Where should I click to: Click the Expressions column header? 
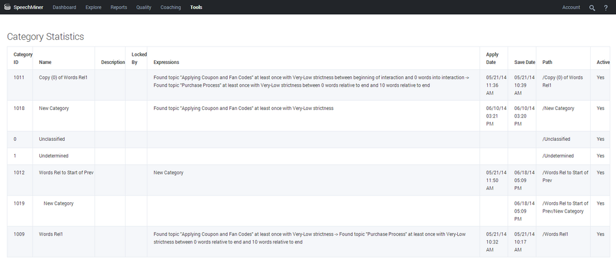click(x=166, y=62)
